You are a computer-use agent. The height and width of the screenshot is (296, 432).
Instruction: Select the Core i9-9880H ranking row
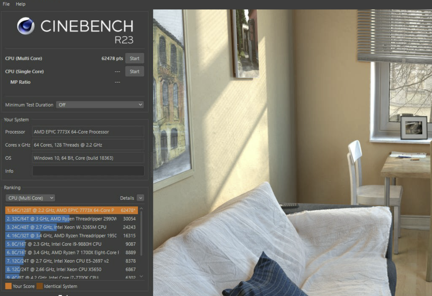[72, 244]
